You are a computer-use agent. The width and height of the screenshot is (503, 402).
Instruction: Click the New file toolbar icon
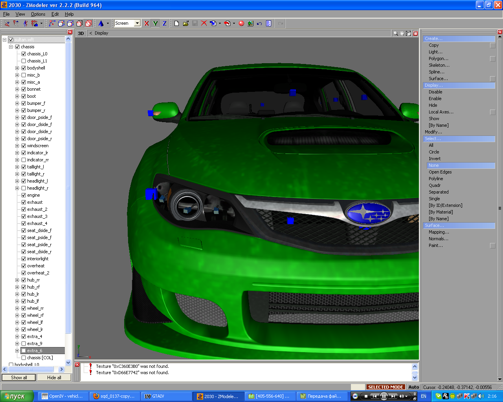click(176, 24)
